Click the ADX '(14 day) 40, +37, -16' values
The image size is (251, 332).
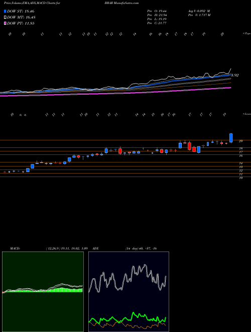click(141, 248)
